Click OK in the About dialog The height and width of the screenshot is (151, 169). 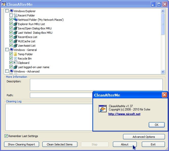[x=157, y=125]
